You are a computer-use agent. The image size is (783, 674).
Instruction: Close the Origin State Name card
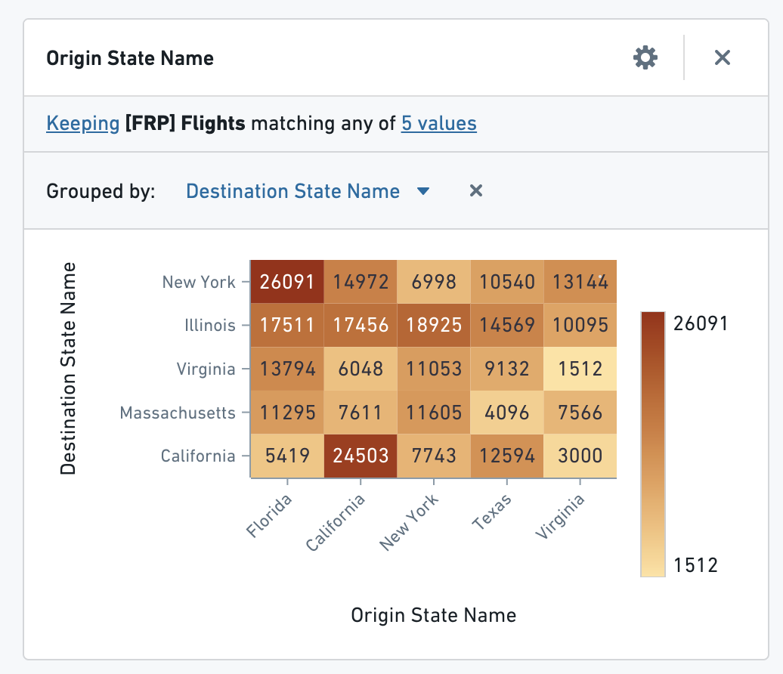(x=723, y=58)
